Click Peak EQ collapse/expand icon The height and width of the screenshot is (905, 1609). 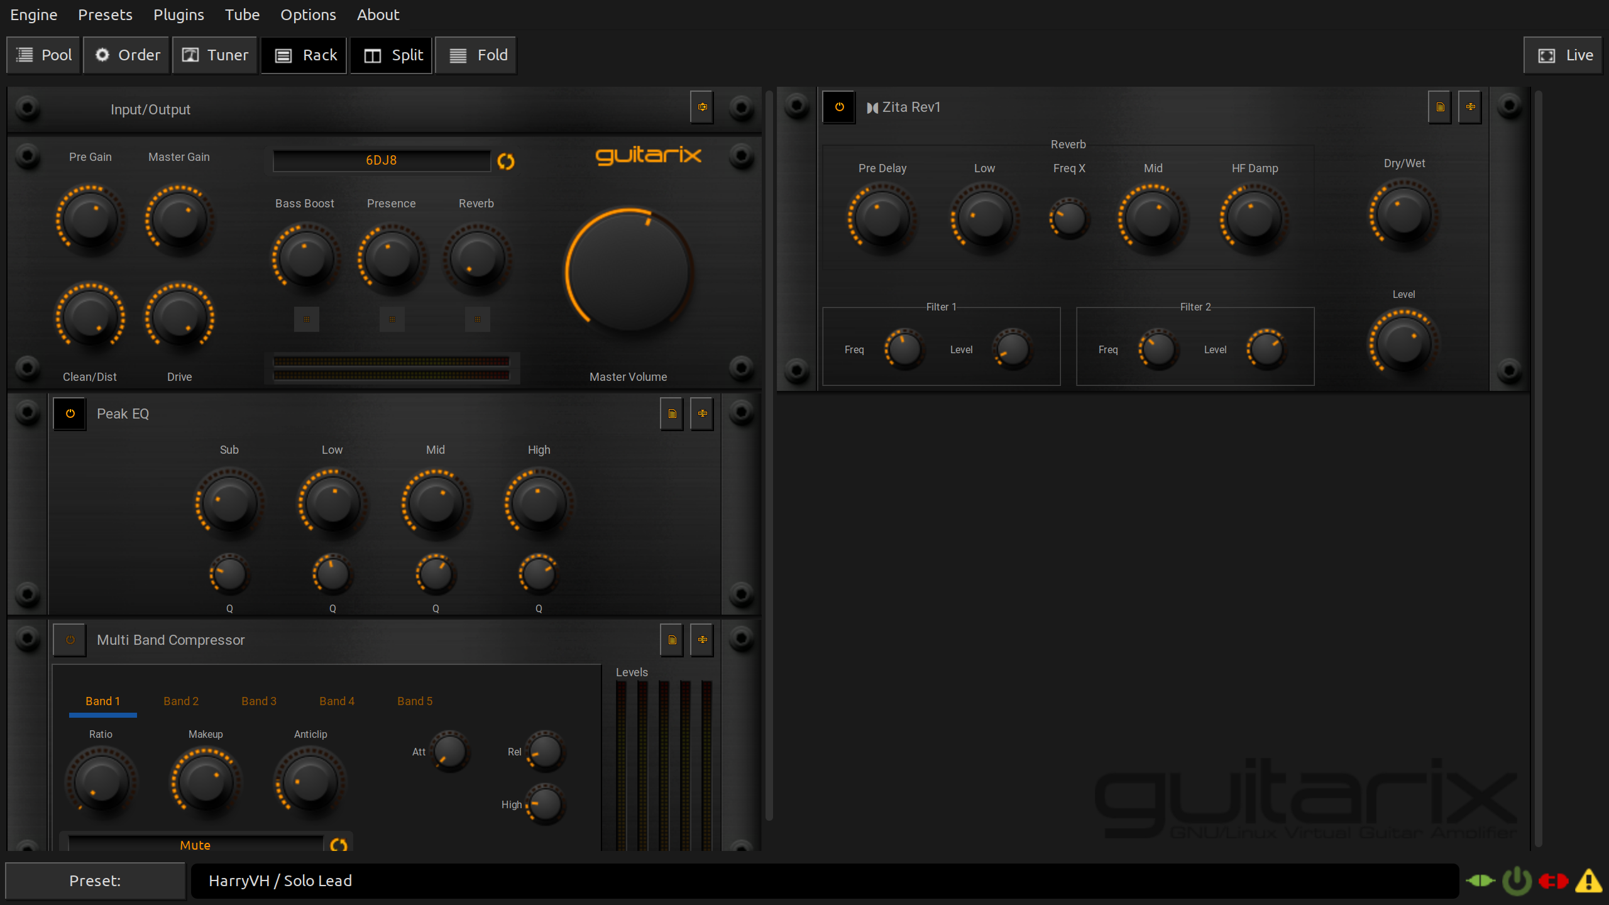pos(702,414)
